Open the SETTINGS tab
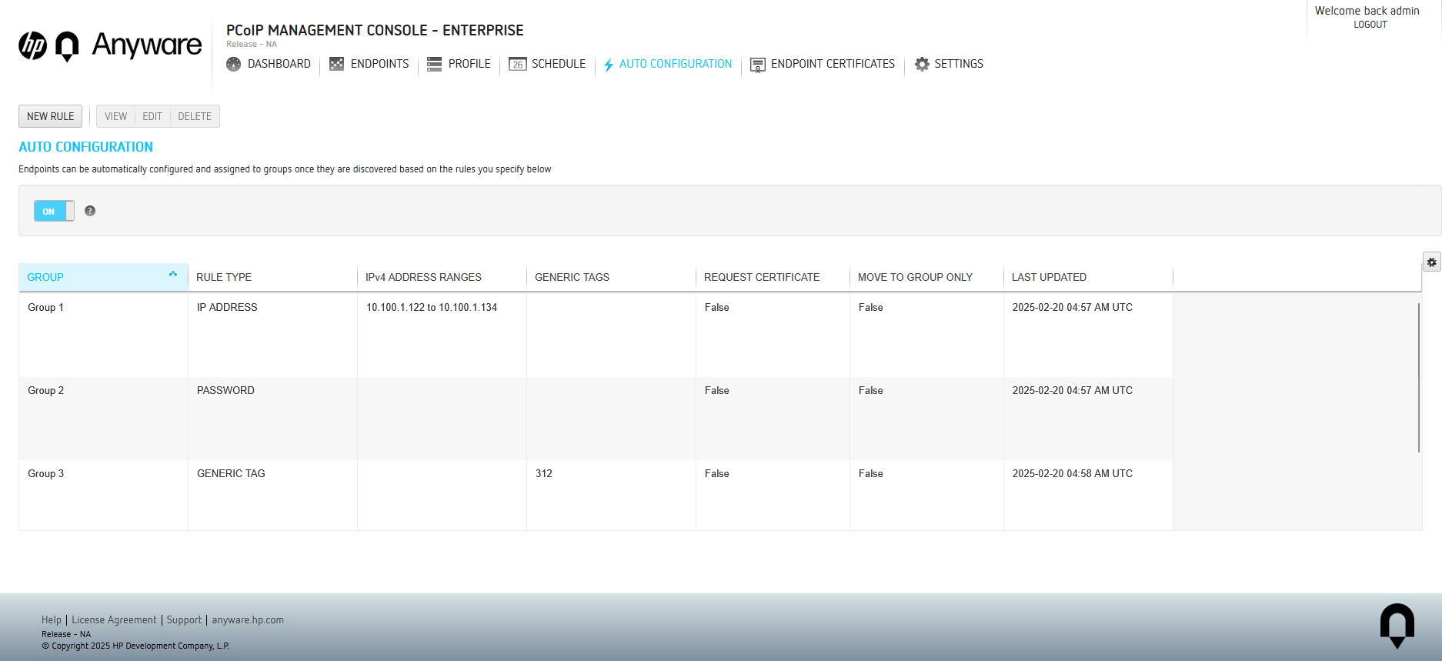This screenshot has width=1442, height=661. pos(949,64)
